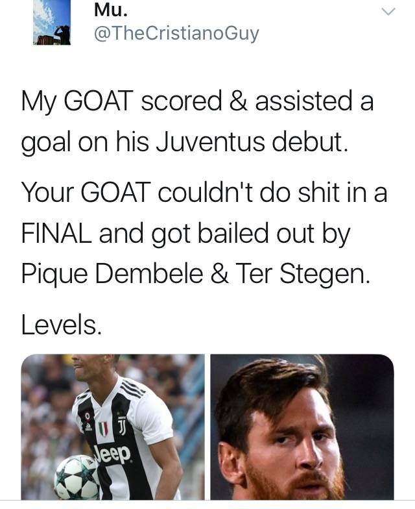
Task: Click the word "FINAL" in the tweet
Action: [x=56, y=232]
